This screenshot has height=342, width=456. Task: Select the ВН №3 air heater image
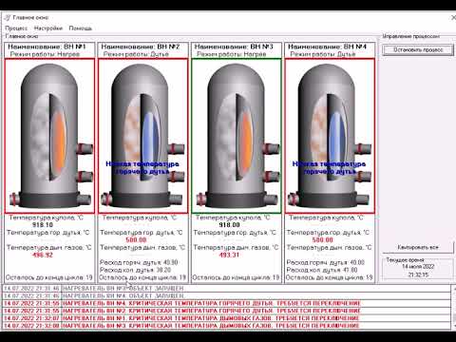tap(237, 136)
